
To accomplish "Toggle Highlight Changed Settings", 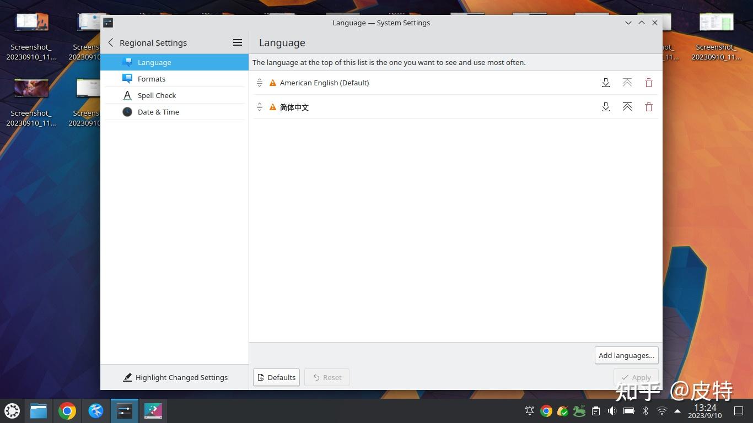I will tap(175, 377).
